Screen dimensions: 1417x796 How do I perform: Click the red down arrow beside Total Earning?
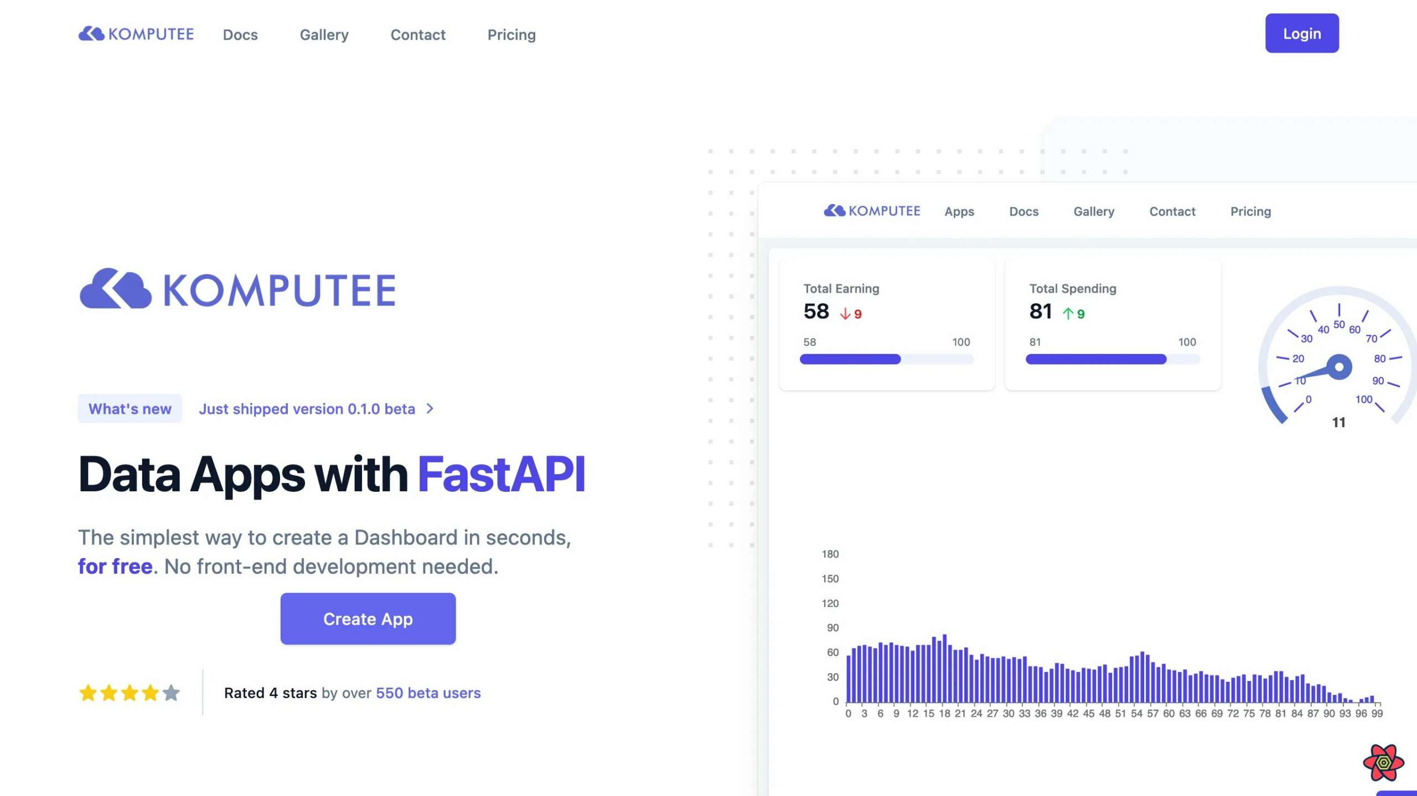coord(845,314)
